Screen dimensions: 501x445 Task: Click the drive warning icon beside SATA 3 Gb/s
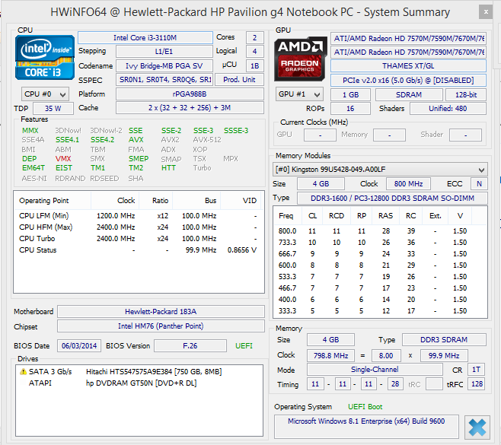click(x=23, y=371)
